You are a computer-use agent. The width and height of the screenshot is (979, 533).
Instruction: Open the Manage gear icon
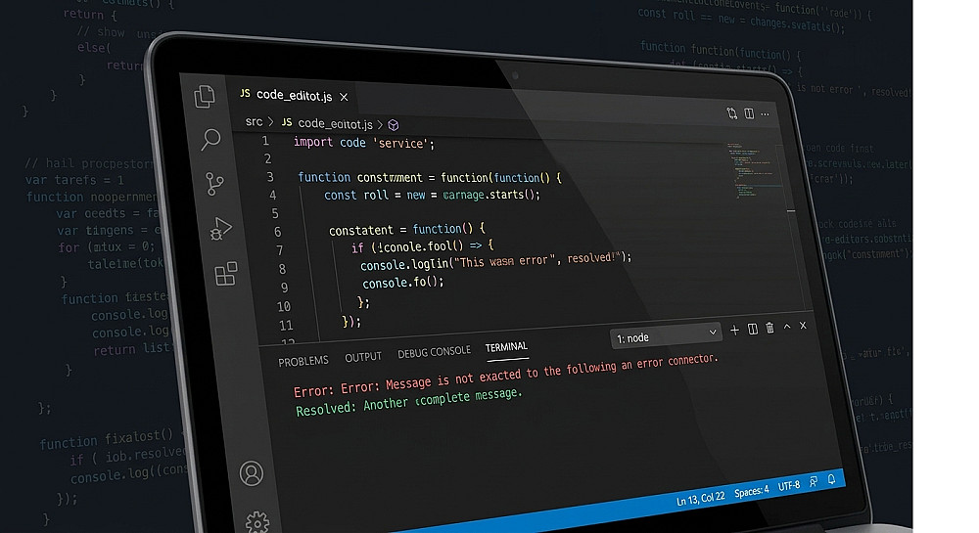coord(257,522)
